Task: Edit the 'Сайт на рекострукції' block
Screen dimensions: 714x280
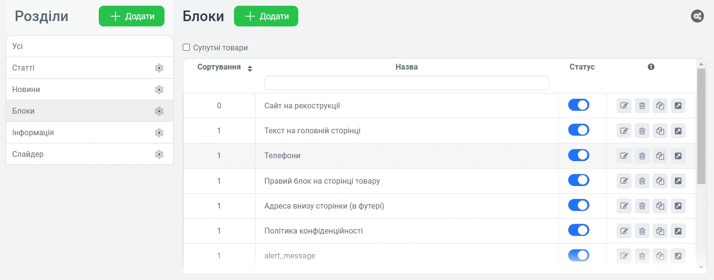Action: pos(624,105)
